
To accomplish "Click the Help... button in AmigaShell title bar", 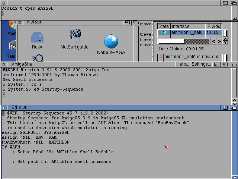I will tap(183, 64).
